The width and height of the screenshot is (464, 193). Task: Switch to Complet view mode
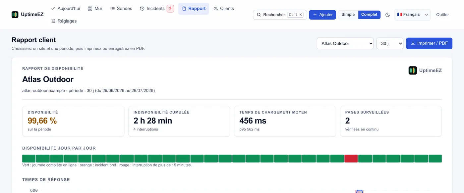click(x=369, y=15)
